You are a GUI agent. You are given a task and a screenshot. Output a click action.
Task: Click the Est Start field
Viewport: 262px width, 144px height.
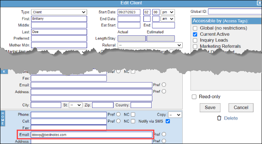tap(129, 25)
